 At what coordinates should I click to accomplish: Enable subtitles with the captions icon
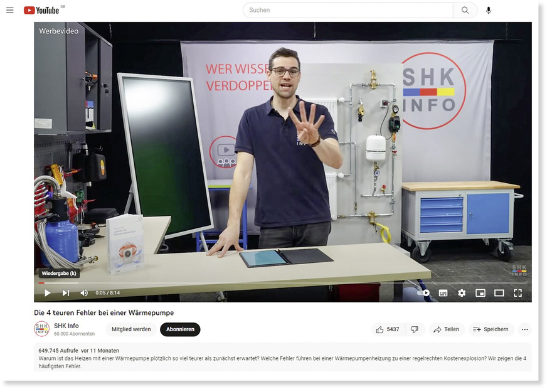441,292
